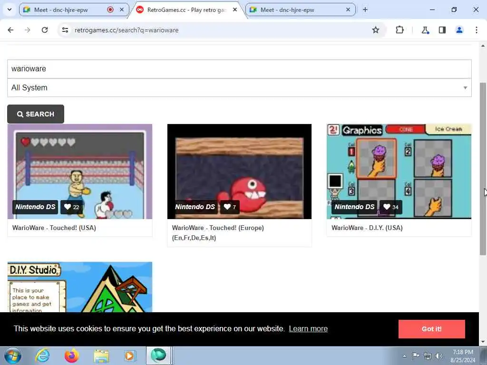Open WarioWare D.I.Y. USA graphics thumbnail
Screen dimensions: 487x365
tap(399, 171)
